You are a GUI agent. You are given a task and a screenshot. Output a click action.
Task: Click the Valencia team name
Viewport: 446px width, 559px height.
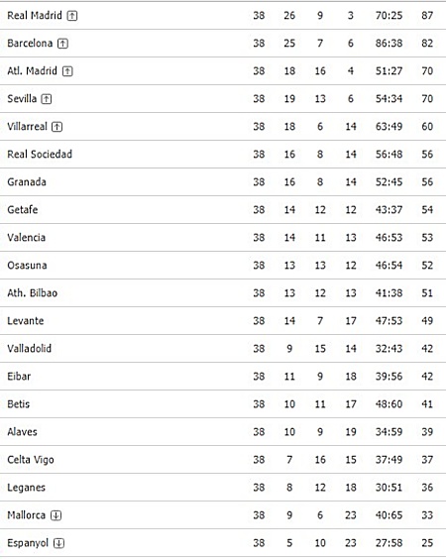27,238
